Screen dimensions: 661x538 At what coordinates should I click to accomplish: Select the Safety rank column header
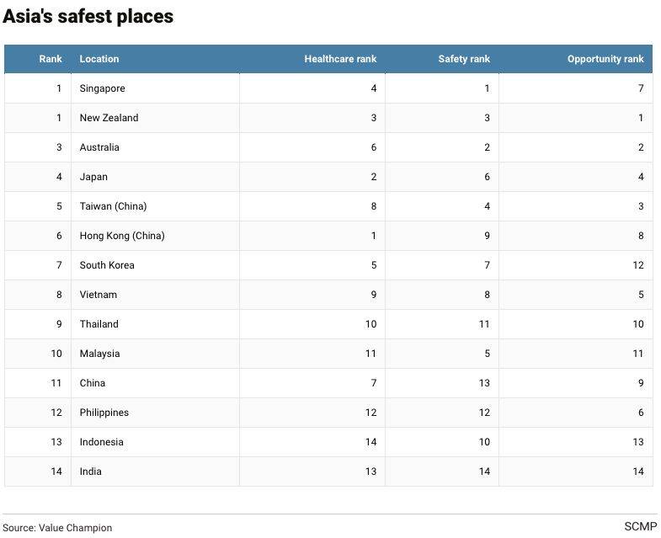coord(464,59)
